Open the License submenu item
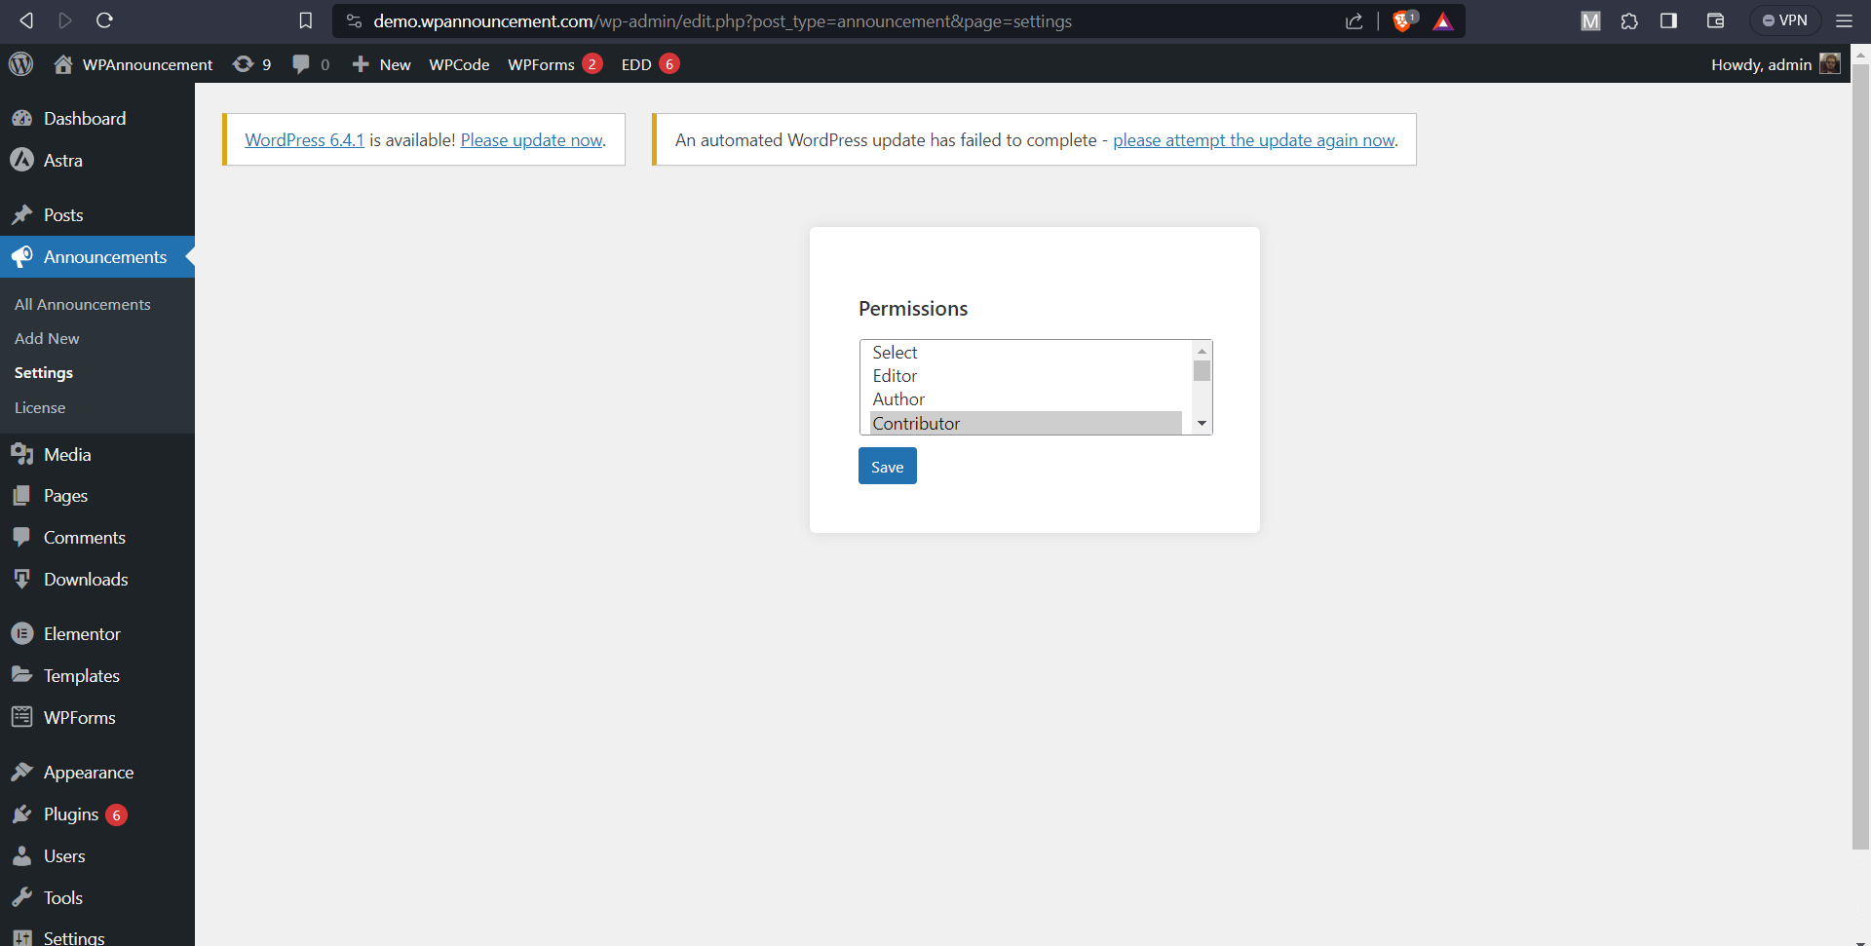1871x946 pixels. pyautogui.click(x=40, y=408)
